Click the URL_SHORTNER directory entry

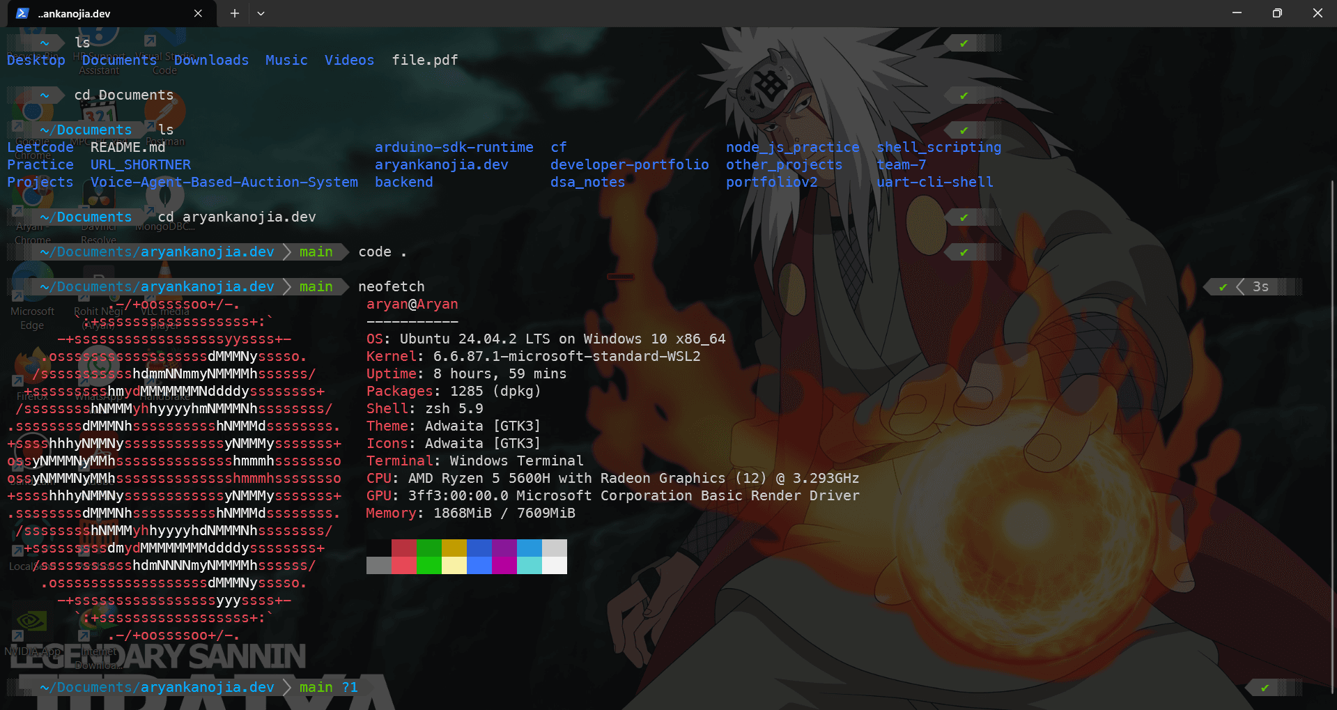(141, 164)
